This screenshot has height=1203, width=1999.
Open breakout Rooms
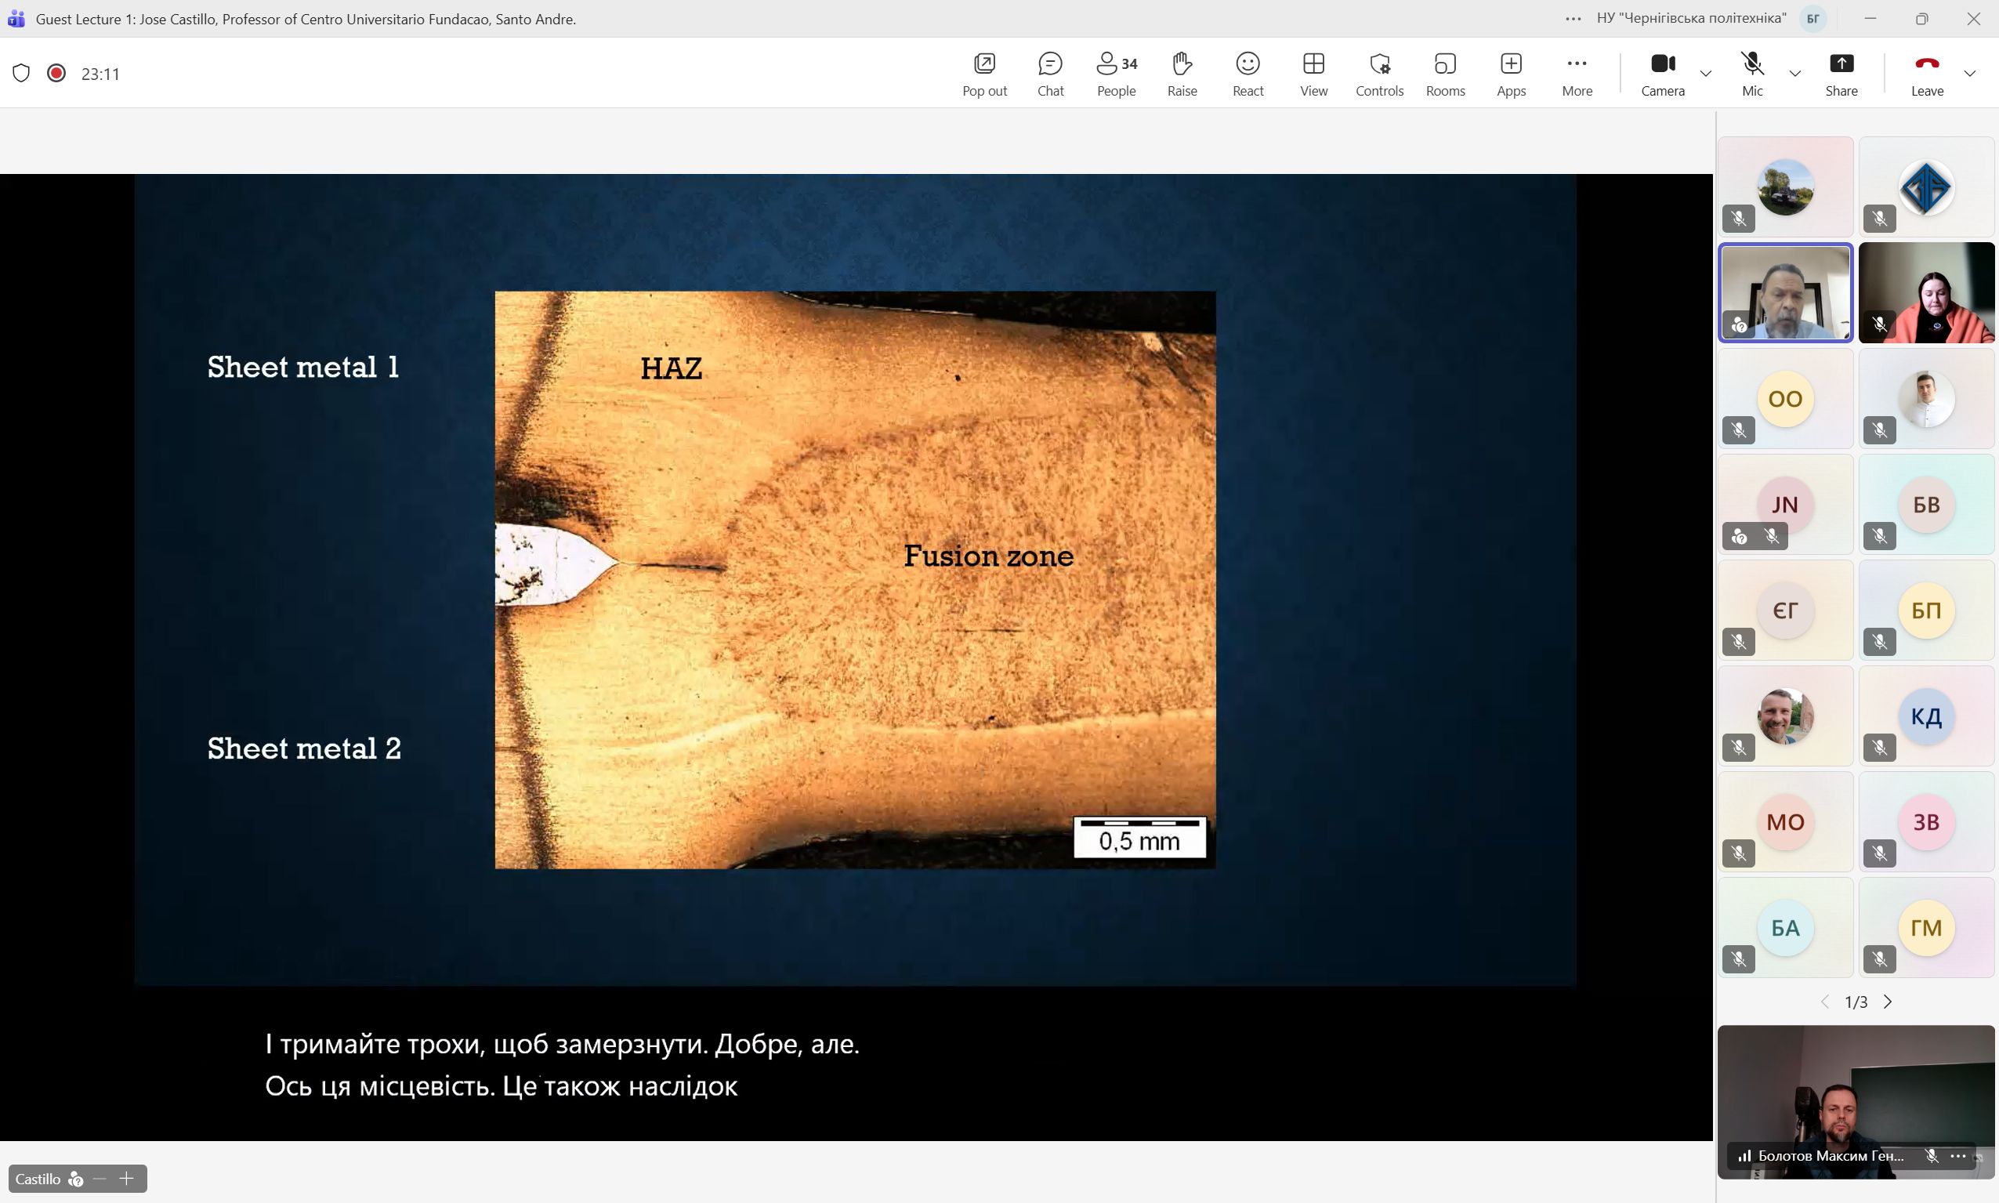coord(1446,74)
